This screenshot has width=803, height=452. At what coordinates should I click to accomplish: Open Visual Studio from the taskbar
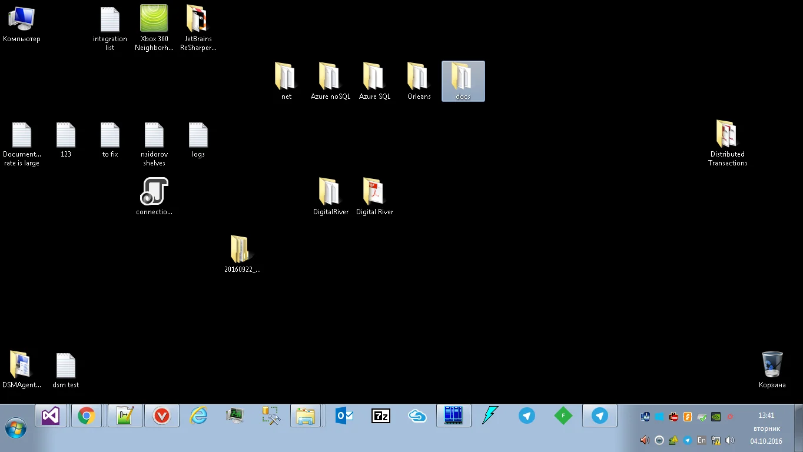[51, 416]
